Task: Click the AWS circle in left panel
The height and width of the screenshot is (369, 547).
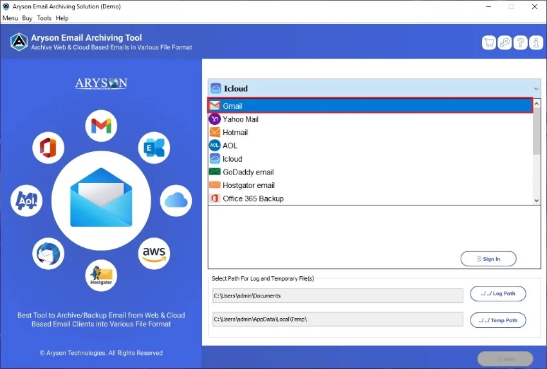Action: tap(154, 254)
